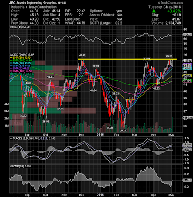This screenshot has width=193, height=197.
Task: Select the Open price 44.31
Action: 34,11
